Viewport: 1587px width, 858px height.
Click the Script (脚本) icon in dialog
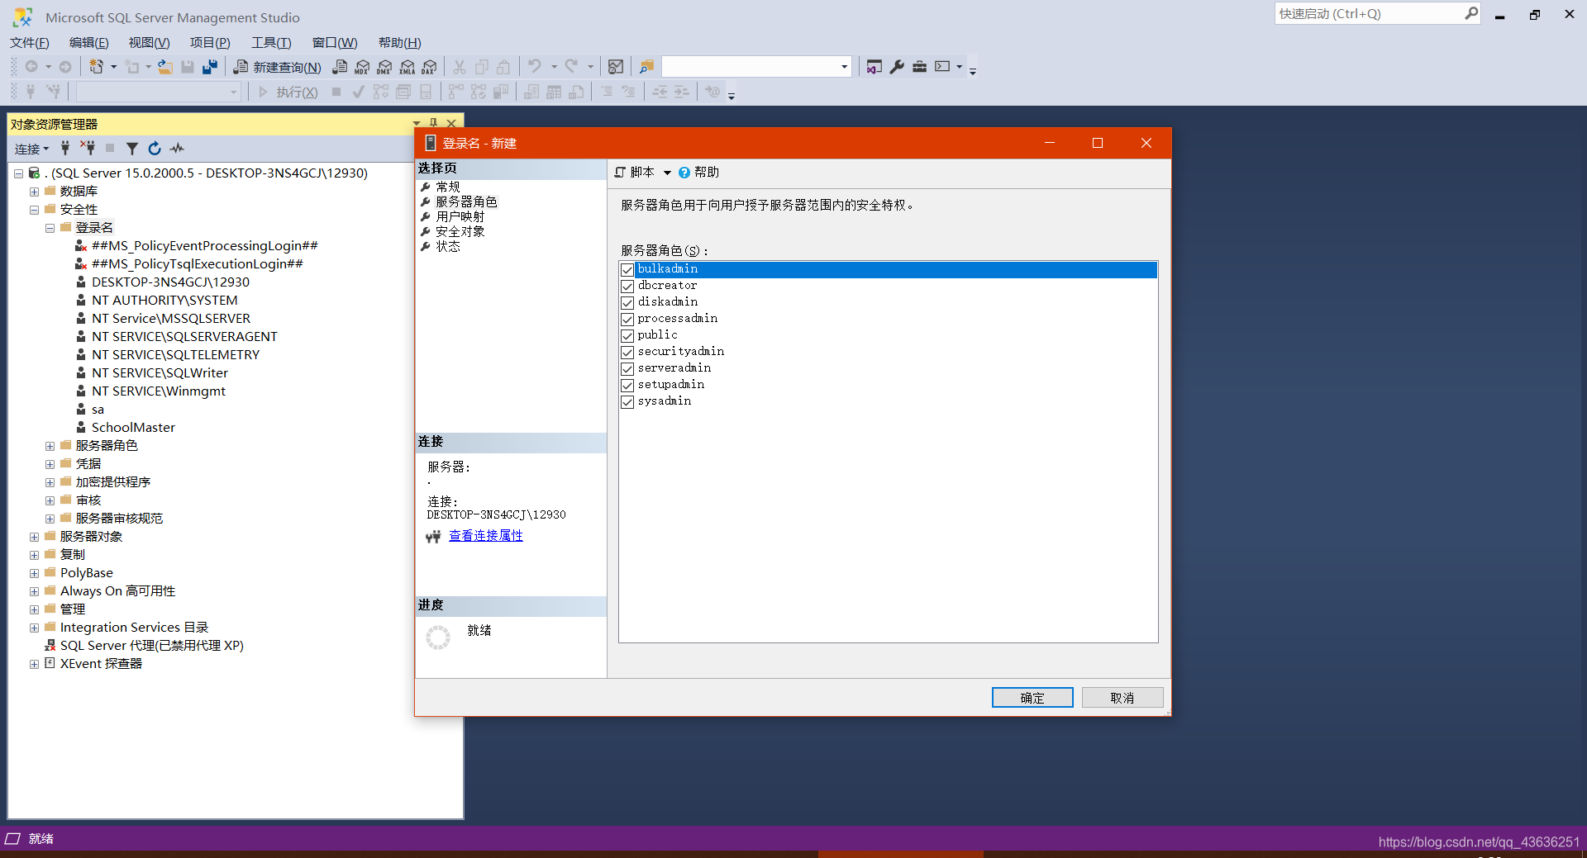click(620, 173)
